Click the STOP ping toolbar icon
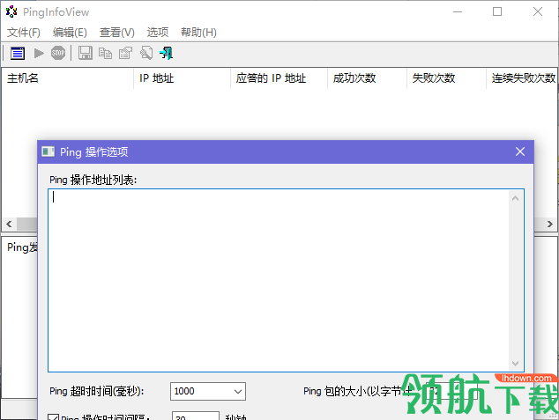This screenshot has width=559, height=420. point(58,54)
